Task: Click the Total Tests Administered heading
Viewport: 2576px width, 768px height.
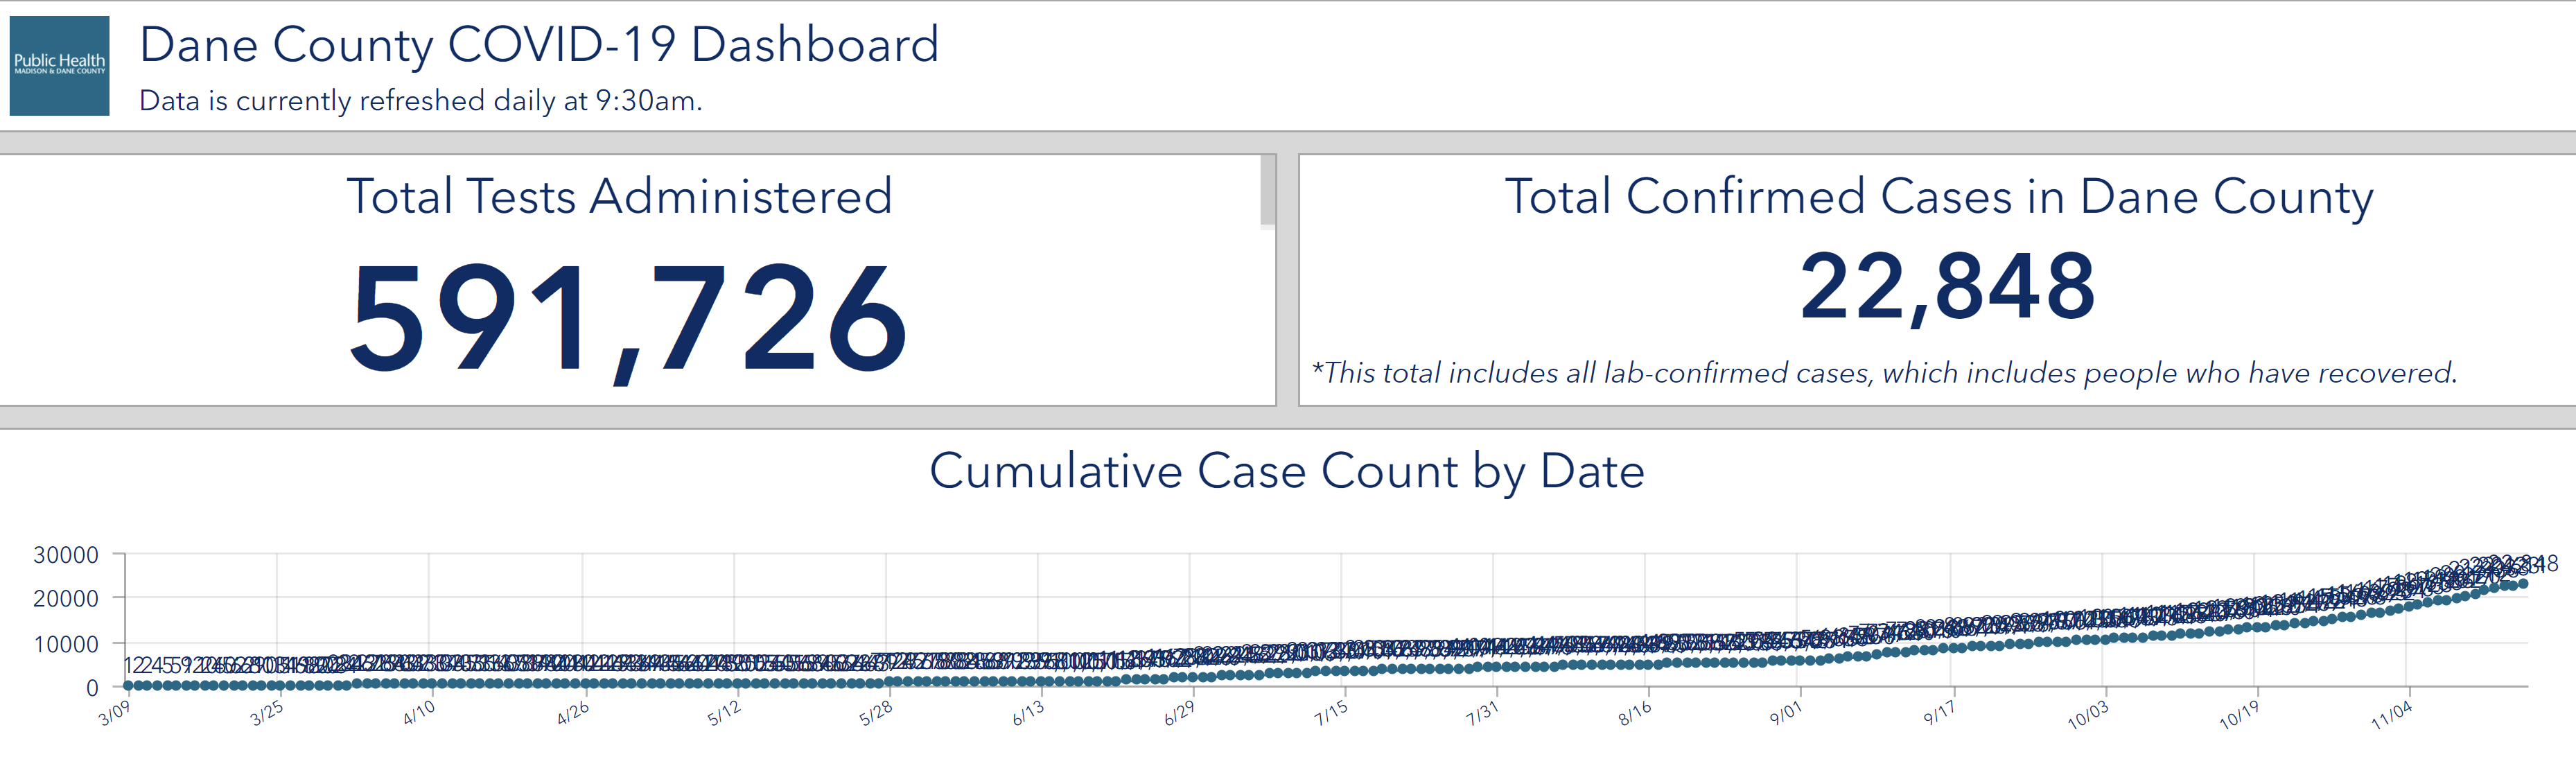Action: coord(619,196)
